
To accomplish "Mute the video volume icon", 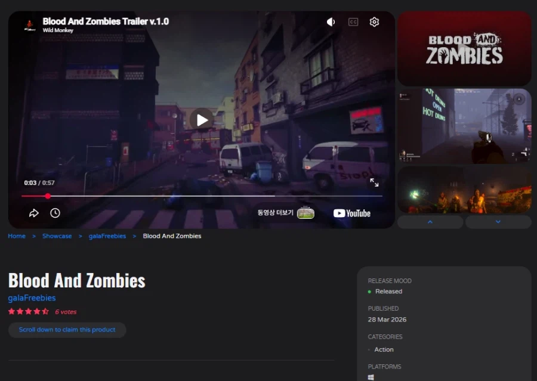I will (x=331, y=21).
